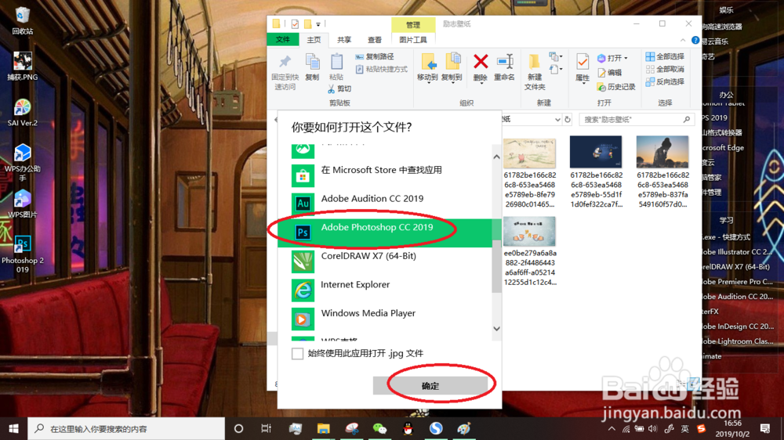Image resolution: width=784 pixels, height=440 pixels.
Task: Open the quick access toolbar customize arrow
Action: click(318, 24)
